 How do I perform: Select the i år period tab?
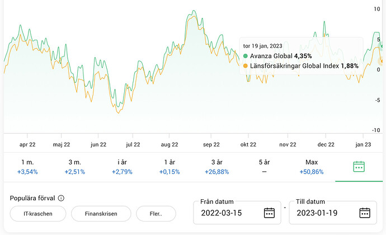(x=122, y=167)
